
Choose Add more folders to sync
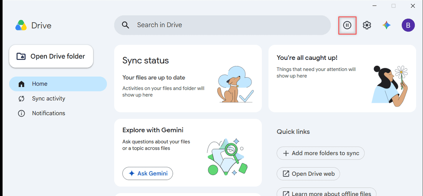coord(320,153)
